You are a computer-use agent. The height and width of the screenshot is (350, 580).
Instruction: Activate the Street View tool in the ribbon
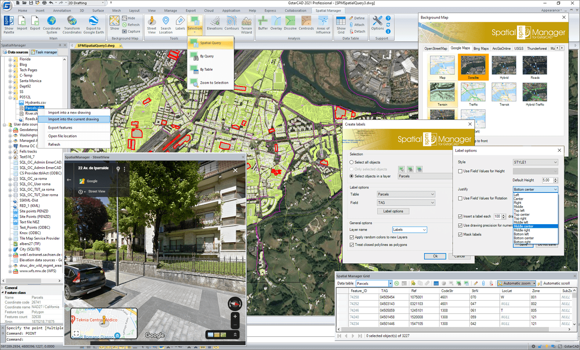[152, 24]
